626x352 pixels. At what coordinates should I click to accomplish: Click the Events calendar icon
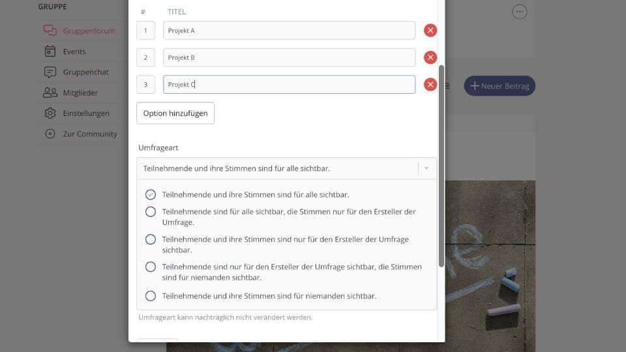(x=50, y=51)
